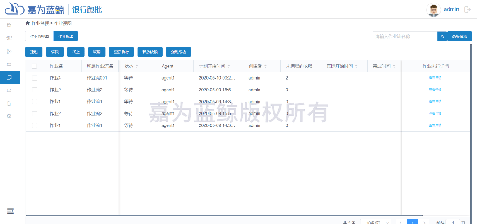The height and width of the screenshot is (224, 477).
Task: Tick the checkbox for last 作业1 row
Action: point(35,125)
